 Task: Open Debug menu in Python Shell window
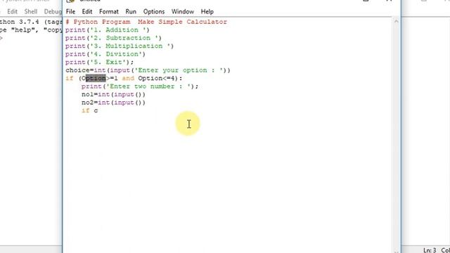click(53, 12)
